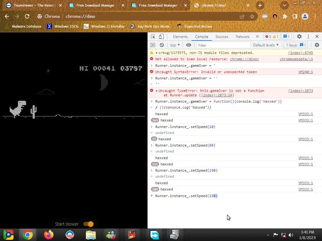Close the chrome://dino browser tab

(248, 5)
